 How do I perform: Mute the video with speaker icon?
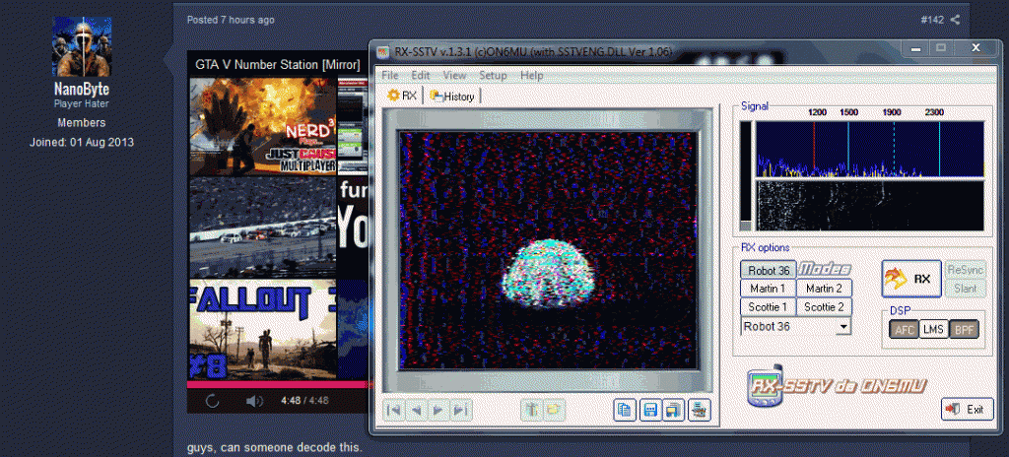point(255,401)
